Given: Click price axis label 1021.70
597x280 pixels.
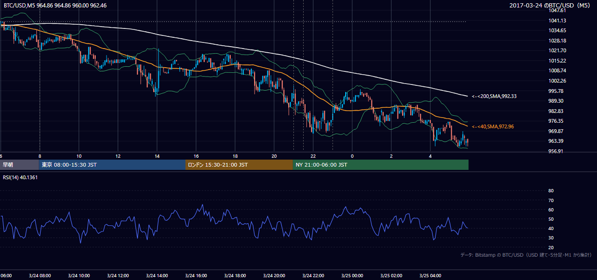Looking at the screenshot, I should [x=558, y=50].
